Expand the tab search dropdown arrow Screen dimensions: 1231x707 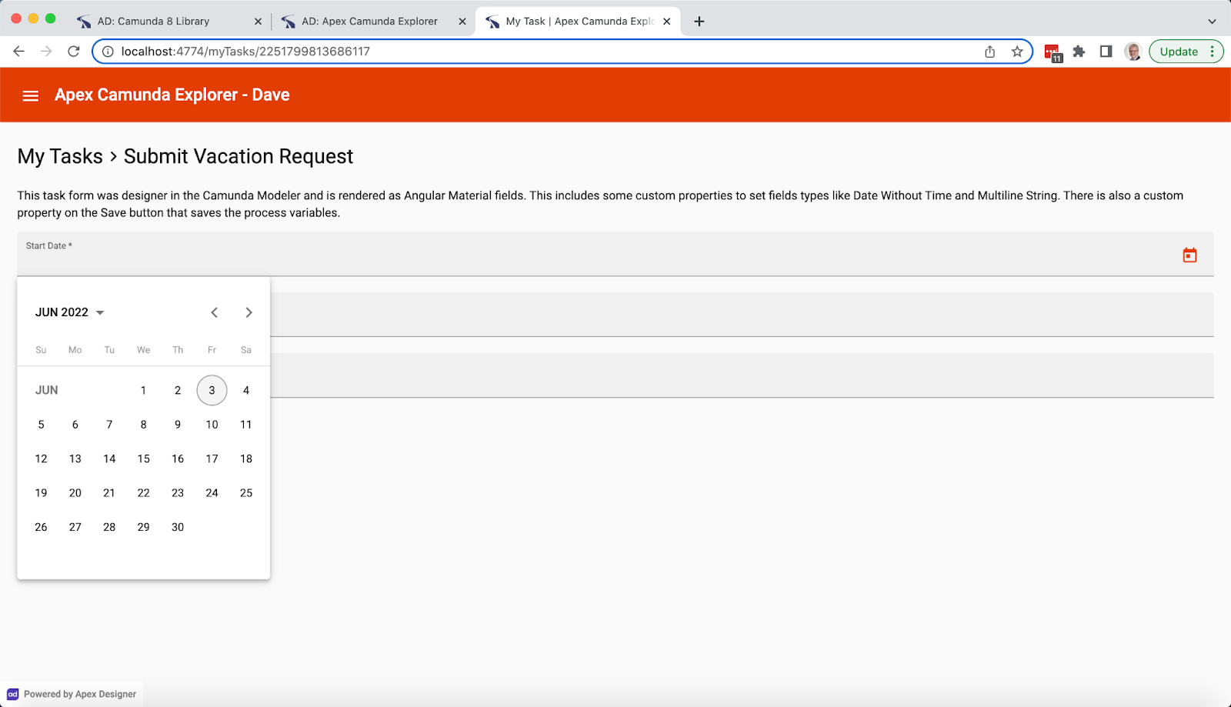point(1212,22)
